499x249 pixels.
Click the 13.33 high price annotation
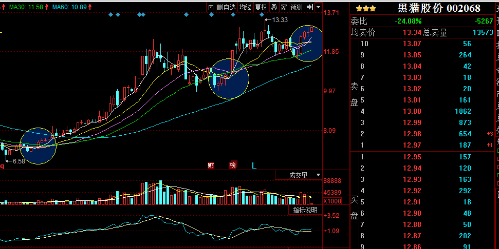tap(280, 20)
